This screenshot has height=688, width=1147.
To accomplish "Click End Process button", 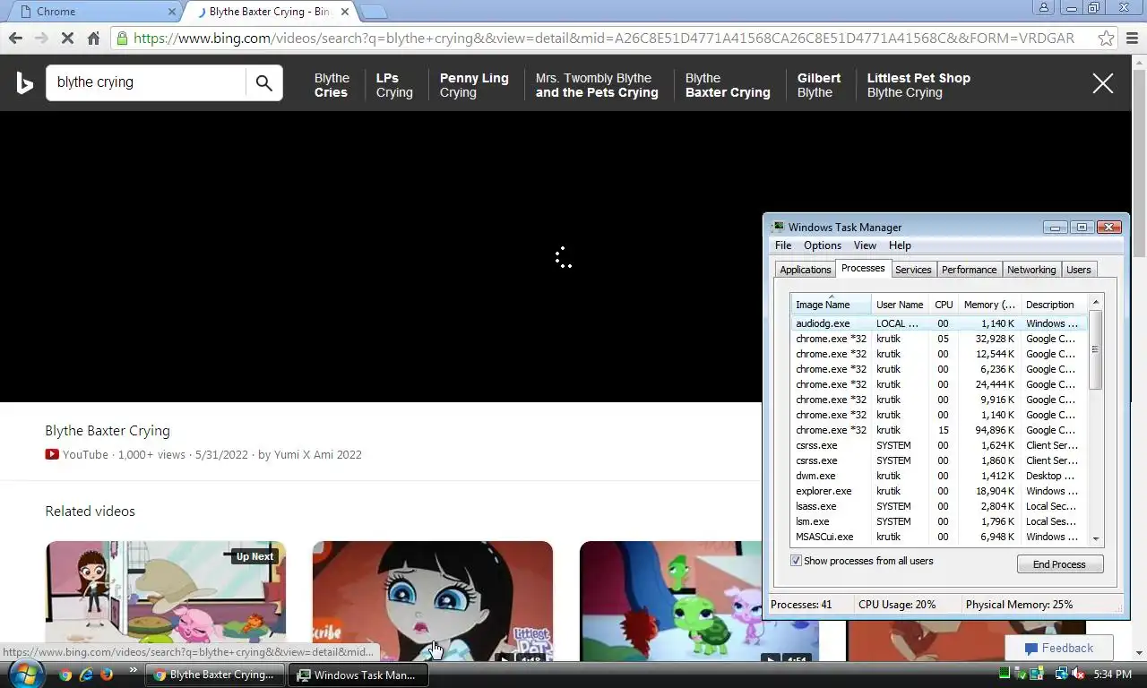I will click(x=1060, y=564).
